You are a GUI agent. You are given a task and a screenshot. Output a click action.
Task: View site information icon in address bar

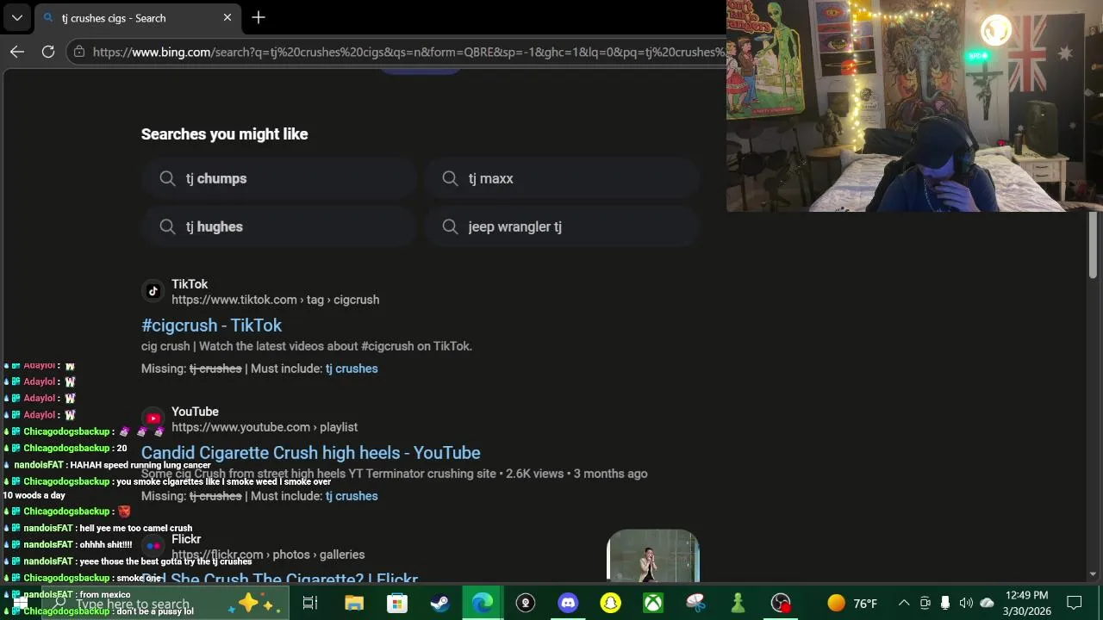pos(79,52)
